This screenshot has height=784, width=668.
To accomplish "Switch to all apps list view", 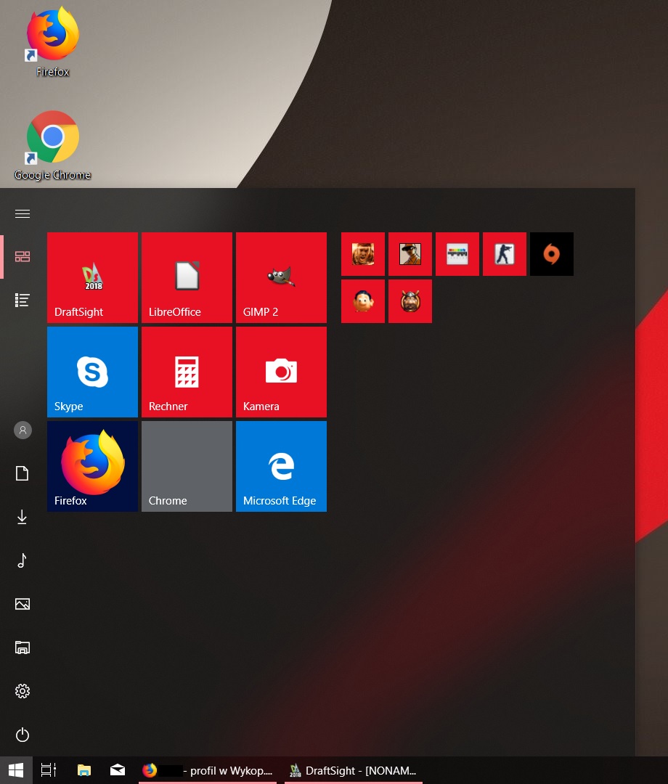I will [x=23, y=300].
